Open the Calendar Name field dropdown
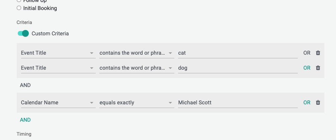The image size is (336, 140). (58, 102)
